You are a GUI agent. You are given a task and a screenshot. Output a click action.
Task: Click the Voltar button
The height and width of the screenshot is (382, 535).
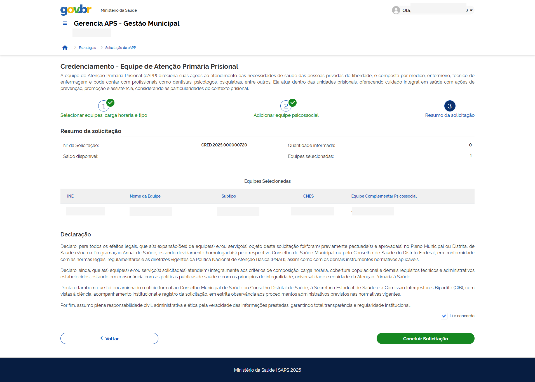coord(109,338)
